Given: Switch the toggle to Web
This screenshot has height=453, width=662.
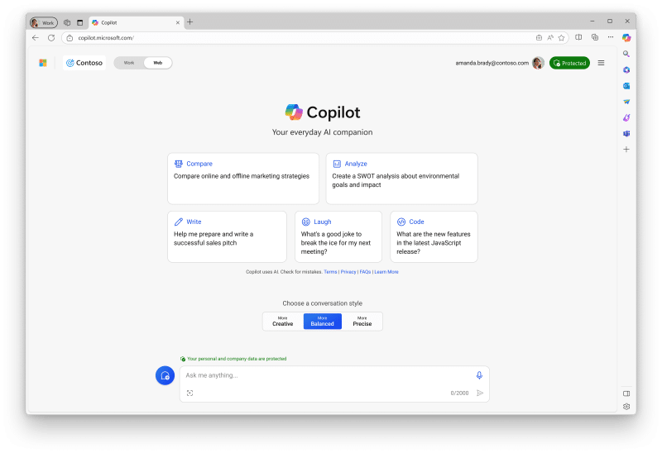Looking at the screenshot, I should click(157, 63).
